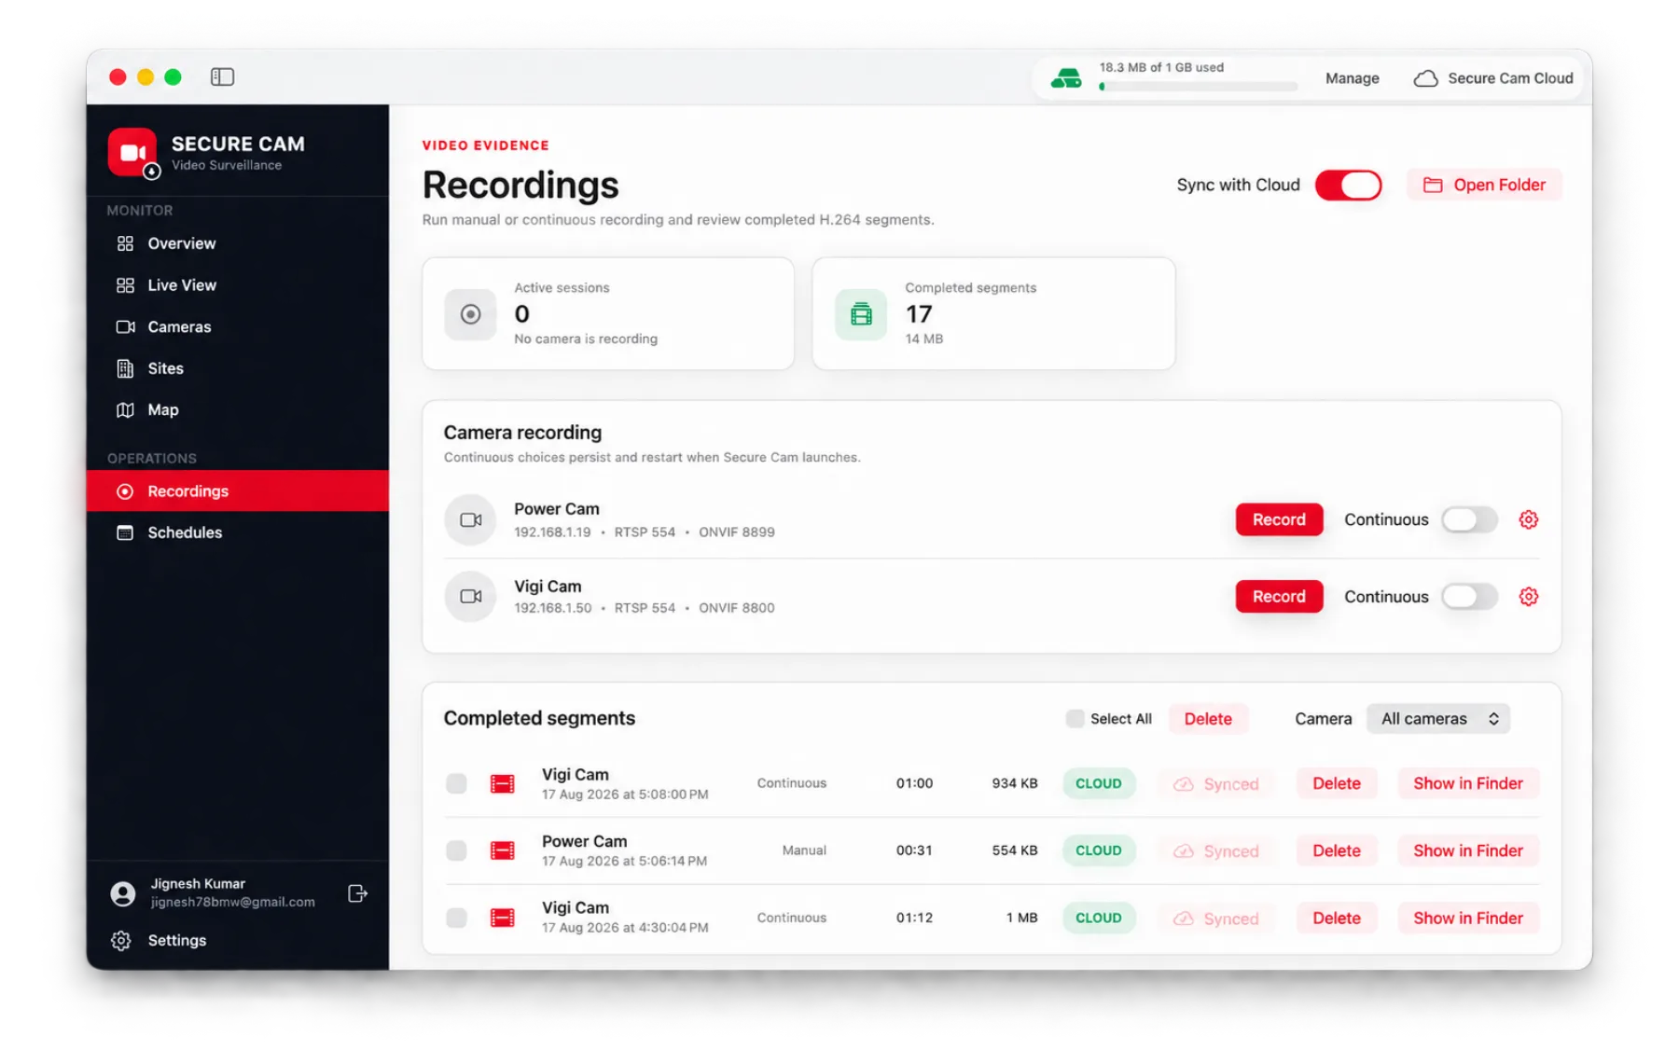Image resolution: width=1679 pixels, height=1050 pixels.
Task: Turn off the Sync with Cloud switch
Action: coord(1348,185)
